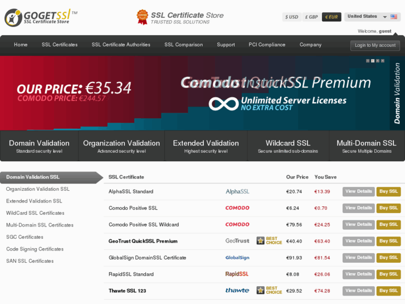This screenshot has width=405, height=304.
Task: Click the Domain Validation vertical banner label
Action: click(397, 93)
